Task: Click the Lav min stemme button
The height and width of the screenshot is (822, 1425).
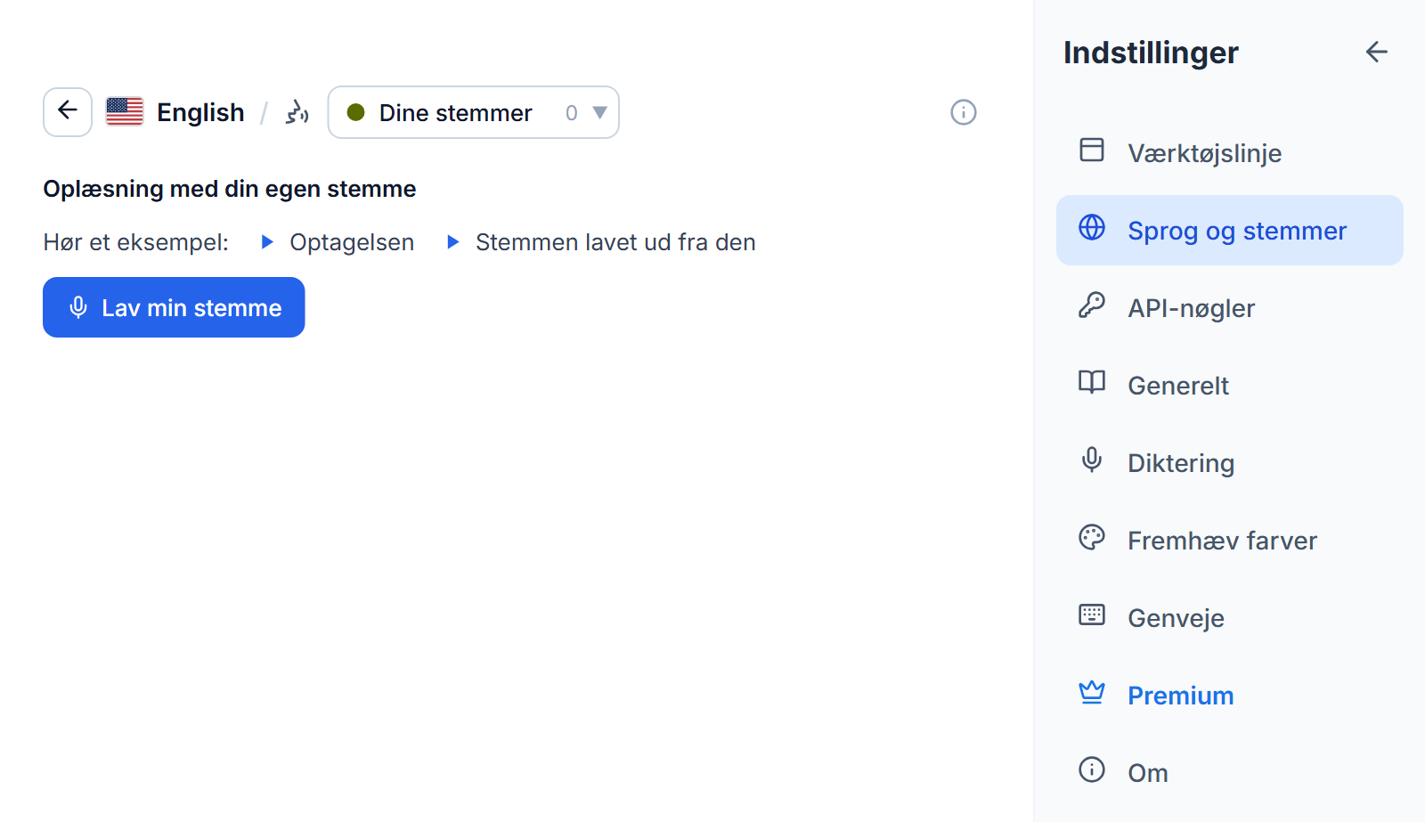Action: [x=174, y=307]
